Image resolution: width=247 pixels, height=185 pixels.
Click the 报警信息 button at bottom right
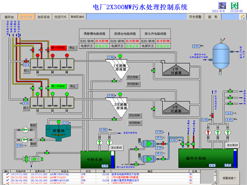(229, 178)
